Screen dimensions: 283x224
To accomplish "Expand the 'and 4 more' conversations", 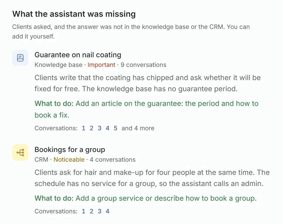I will click(138, 128).
